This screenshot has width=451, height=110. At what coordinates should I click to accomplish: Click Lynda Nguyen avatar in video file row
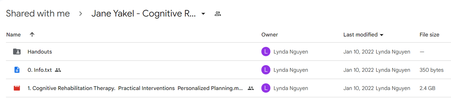pos(266,88)
